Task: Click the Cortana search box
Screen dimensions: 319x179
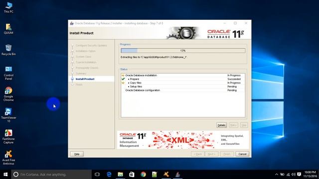Action: (51, 175)
